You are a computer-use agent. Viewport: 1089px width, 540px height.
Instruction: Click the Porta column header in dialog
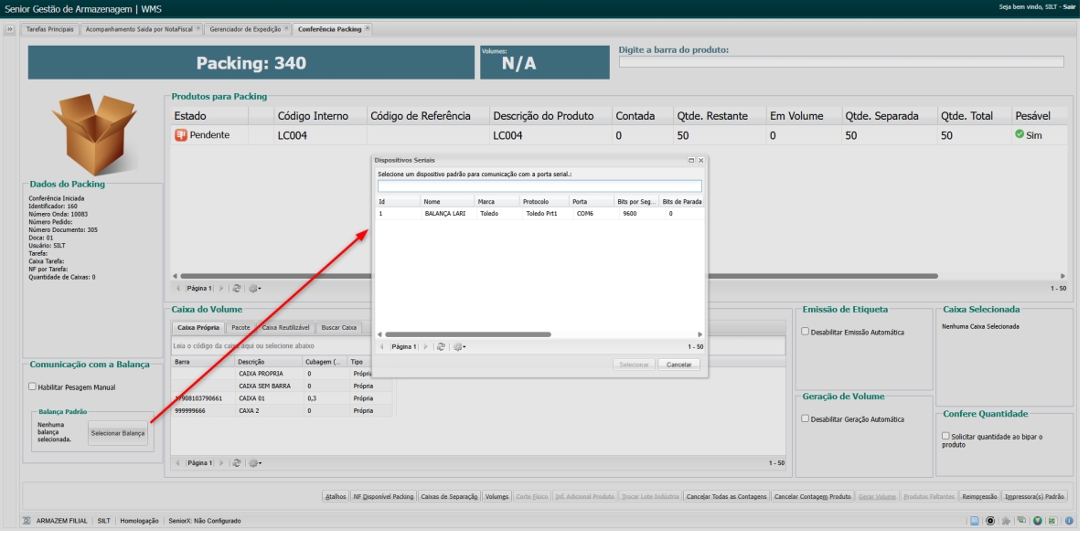tap(593, 201)
